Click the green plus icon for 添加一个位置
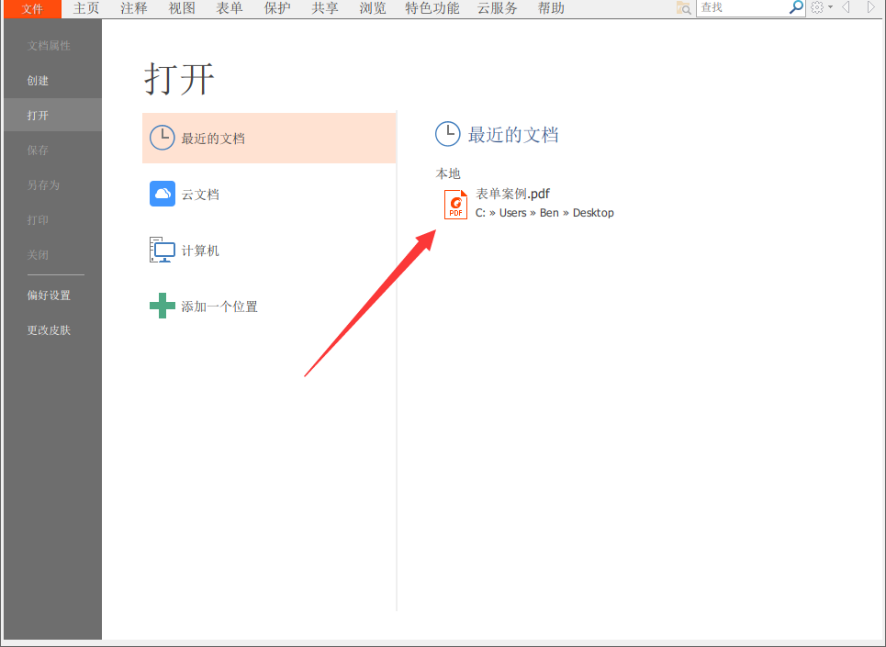Viewport: 886px width, 647px height. [x=163, y=306]
